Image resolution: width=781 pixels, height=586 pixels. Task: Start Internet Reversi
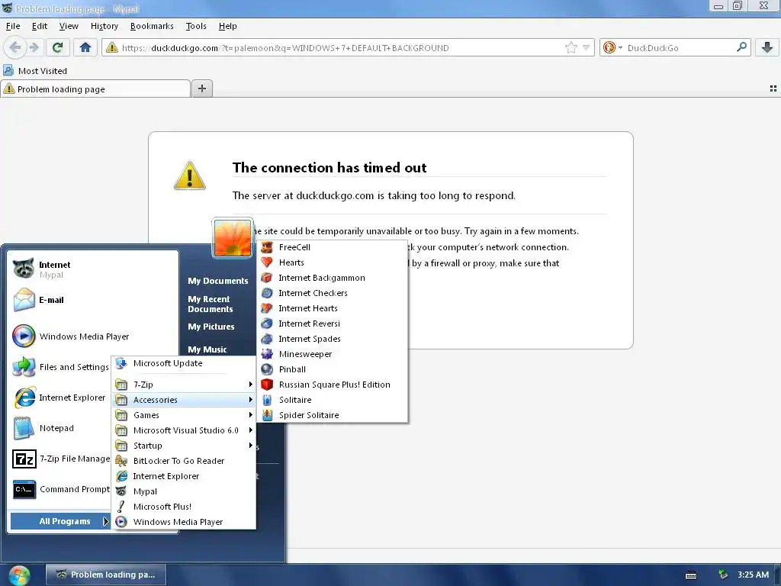pyautogui.click(x=333, y=324)
